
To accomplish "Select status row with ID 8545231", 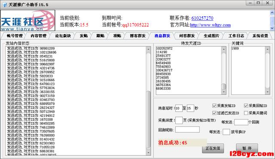I will click(30, 56).
